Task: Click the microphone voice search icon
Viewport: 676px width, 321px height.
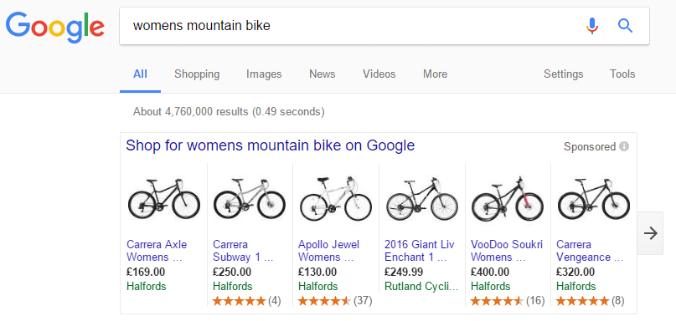Action: click(x=592, y=26)
